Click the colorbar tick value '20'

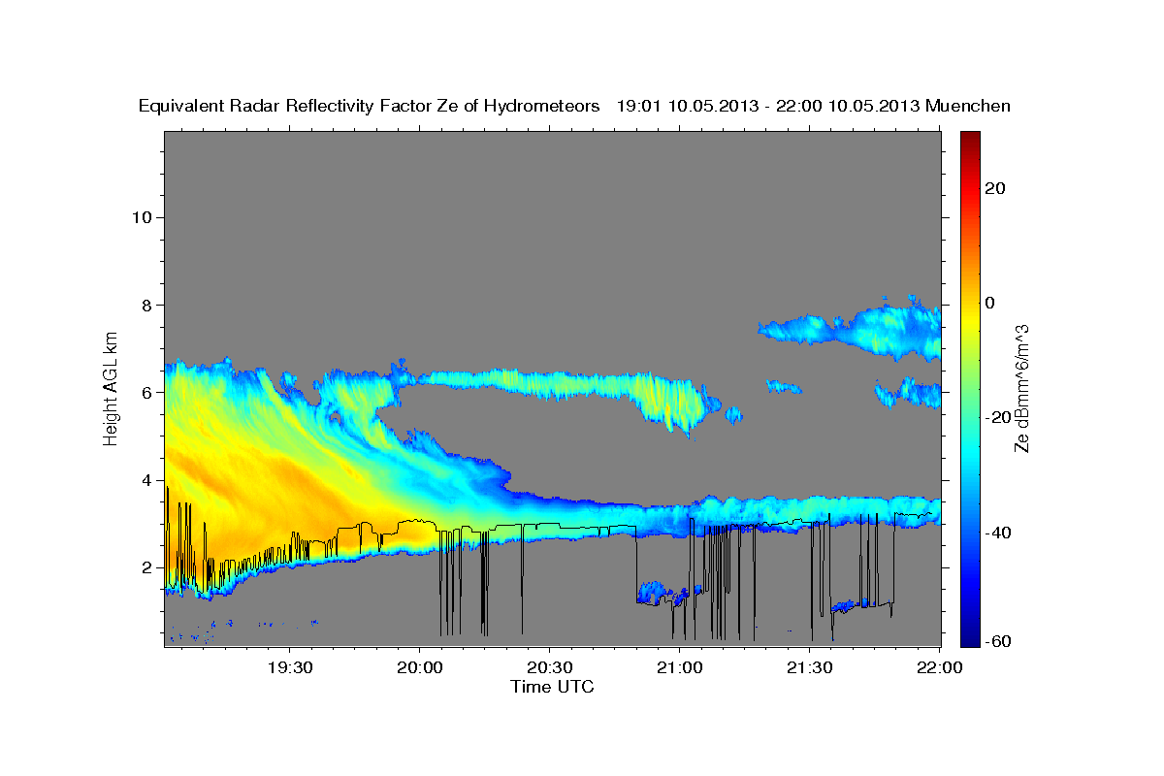coord(994,188)
